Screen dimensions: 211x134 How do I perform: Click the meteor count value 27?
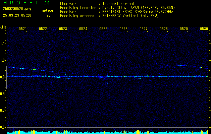coord(49,15)
